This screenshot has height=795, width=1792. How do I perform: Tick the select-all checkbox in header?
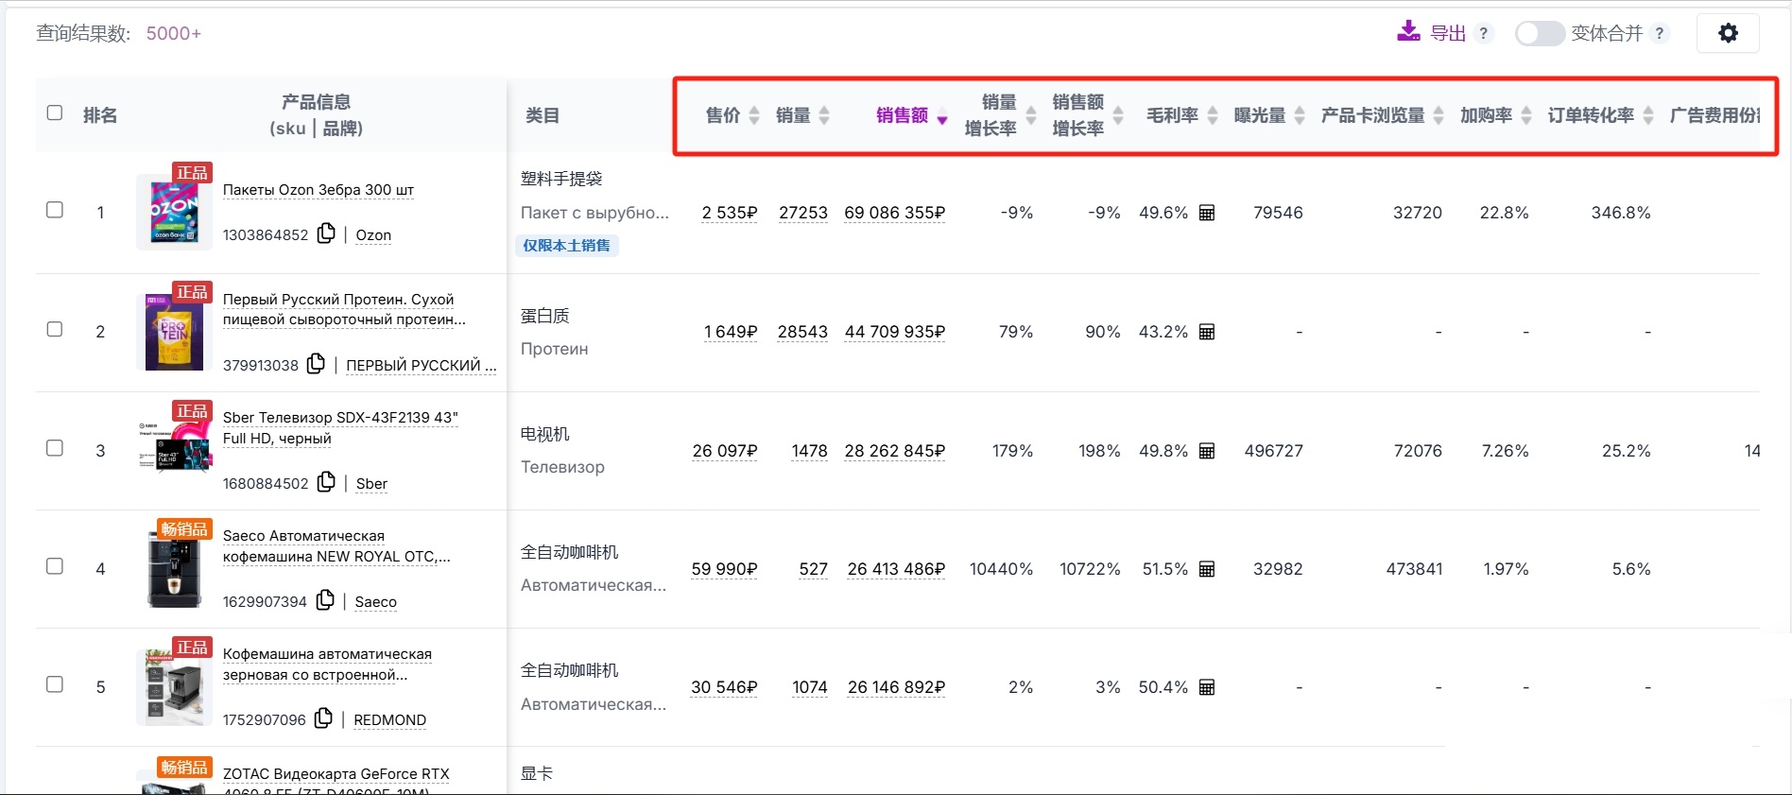[55, 112]
